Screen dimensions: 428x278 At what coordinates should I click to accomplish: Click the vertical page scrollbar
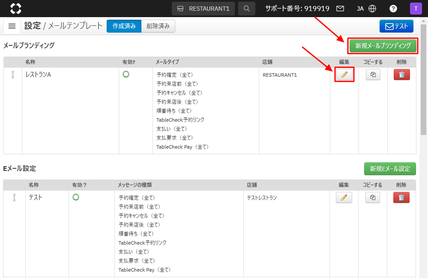click(423, 86)
